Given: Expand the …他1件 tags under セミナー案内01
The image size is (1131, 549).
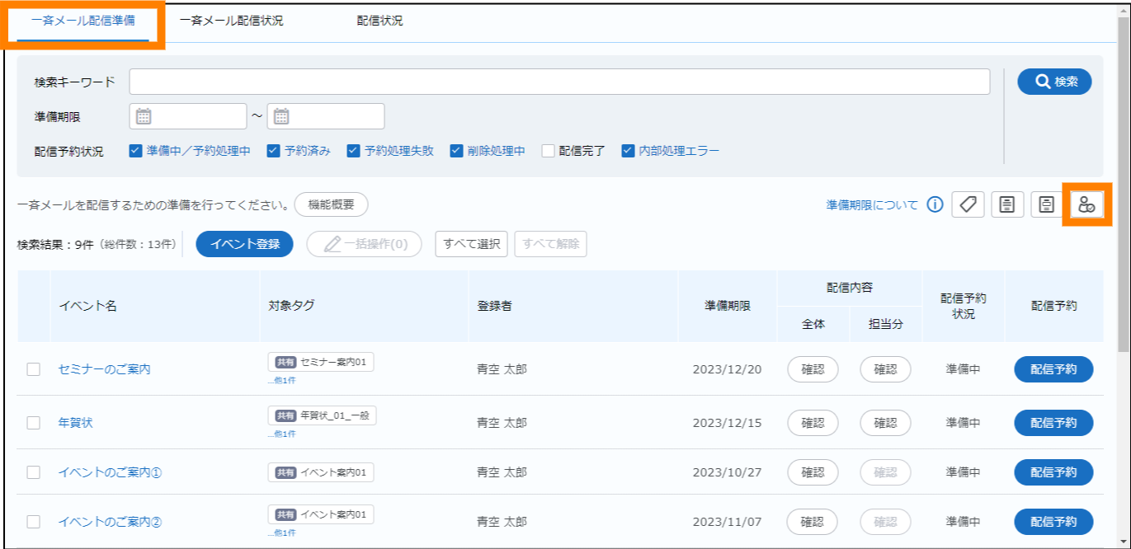Looking at the screenshot, I should coord(281,381).
